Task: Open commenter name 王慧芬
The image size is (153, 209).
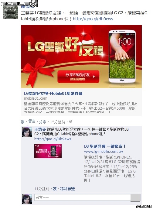Action: point(40,129)
